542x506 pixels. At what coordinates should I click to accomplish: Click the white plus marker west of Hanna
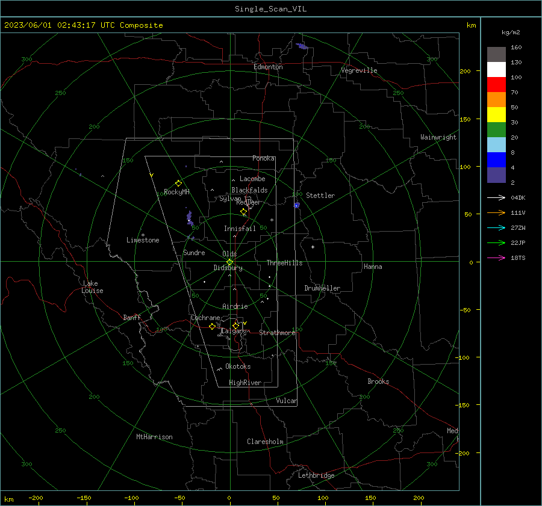click(x=313, y=247)
